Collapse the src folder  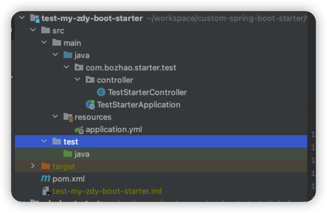pyautogui.click(x=33, y=30)
